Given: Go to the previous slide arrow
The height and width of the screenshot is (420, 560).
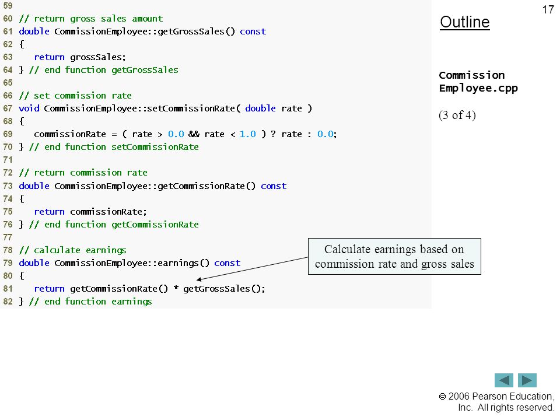Looking at the screenshot, I should coord(503,380).
